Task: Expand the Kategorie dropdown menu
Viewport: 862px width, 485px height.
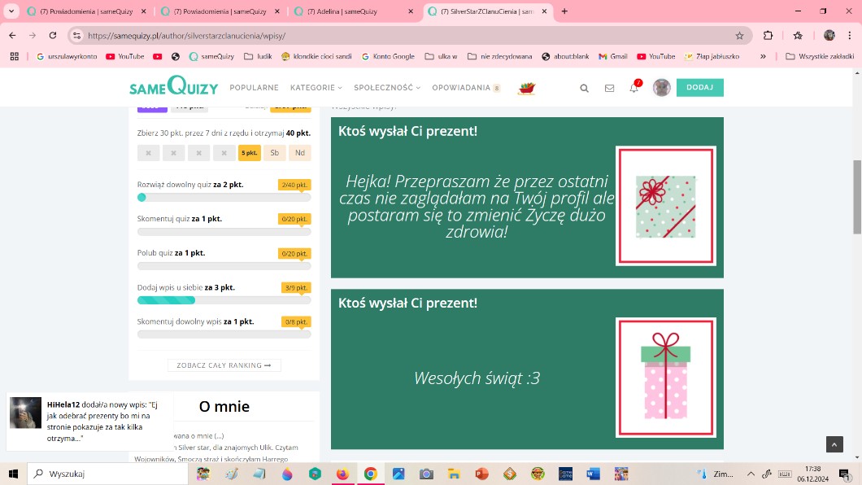Action: coord(316,88)
